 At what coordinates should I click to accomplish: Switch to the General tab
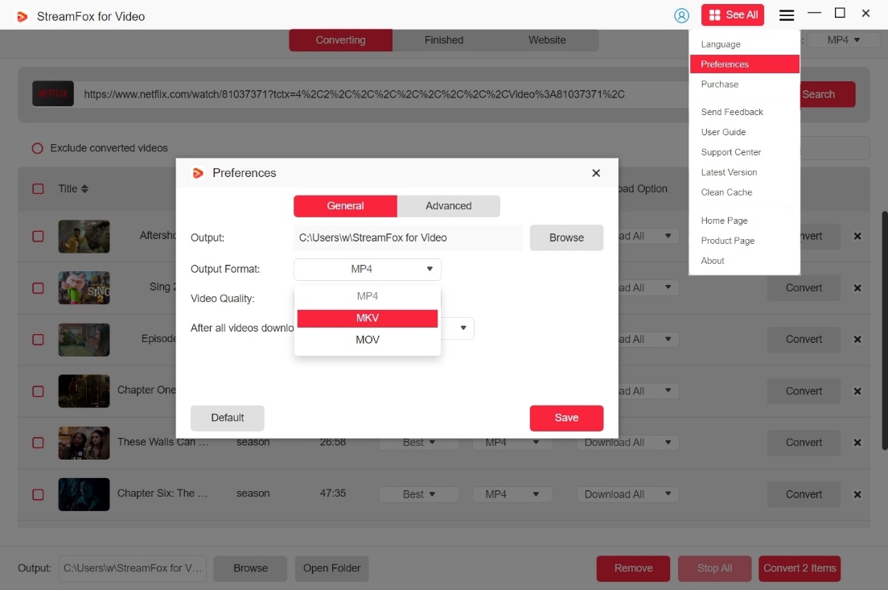(345, 206)
